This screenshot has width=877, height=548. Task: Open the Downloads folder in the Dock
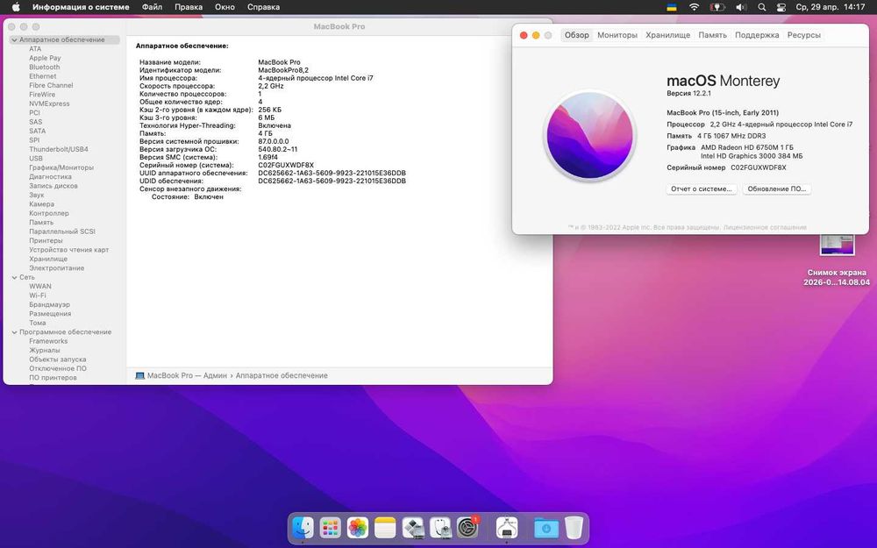(545, 527)
